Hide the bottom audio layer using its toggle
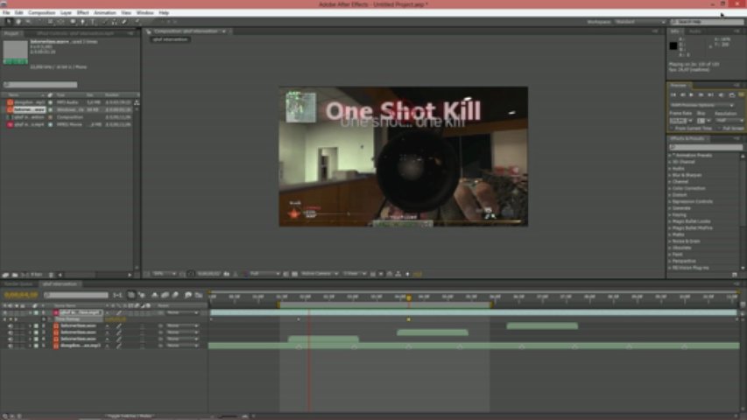Screen dimensions: 747x420 pos(11,346)
